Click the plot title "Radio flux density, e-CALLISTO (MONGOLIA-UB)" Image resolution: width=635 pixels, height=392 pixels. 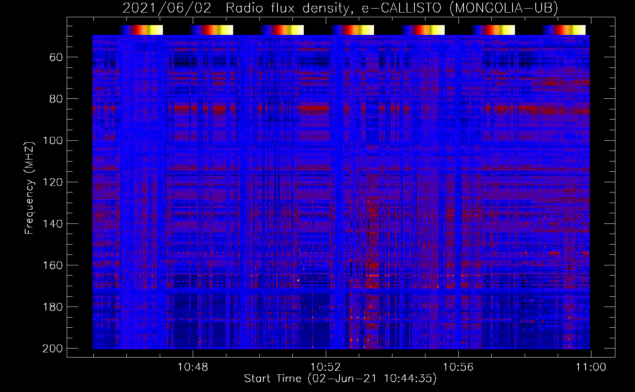tap(392, 8)
